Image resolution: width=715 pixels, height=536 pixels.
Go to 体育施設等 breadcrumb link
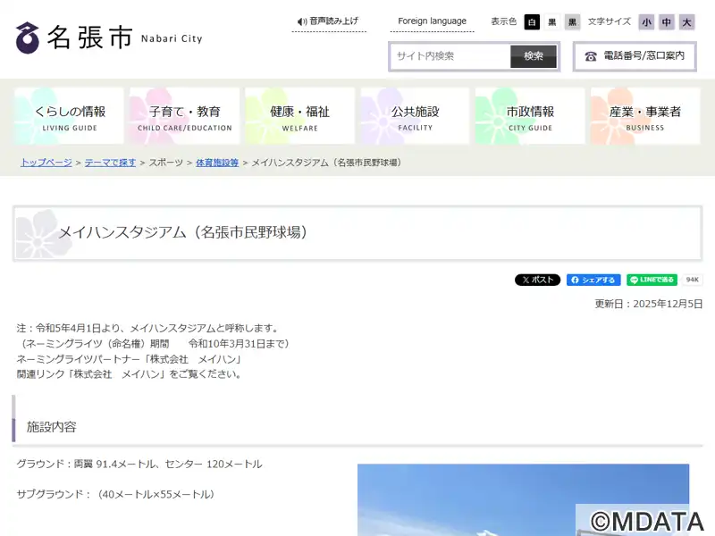(x=217, y=163)
